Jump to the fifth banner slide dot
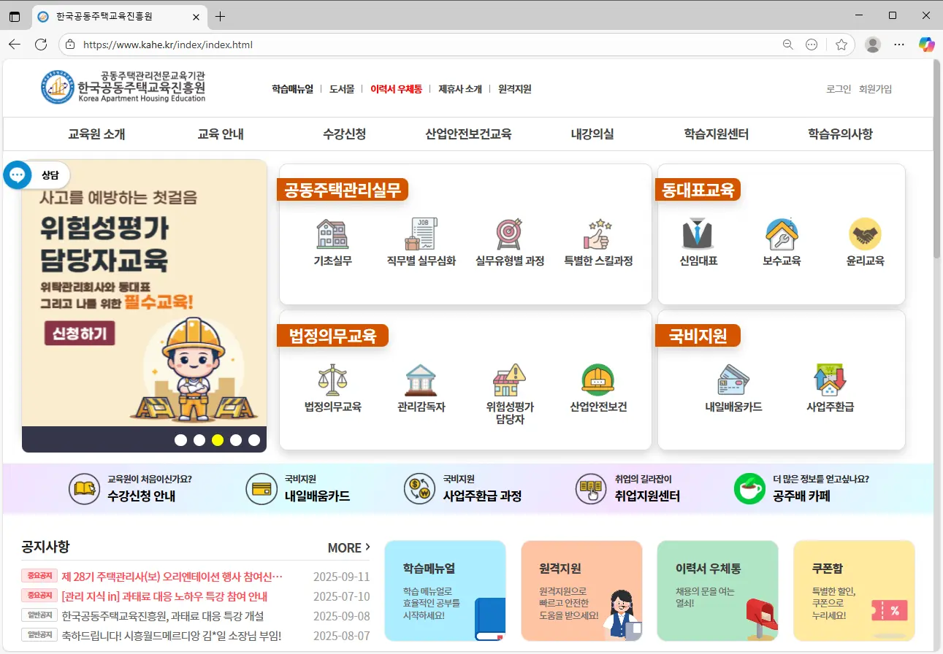Screen dimensions: 943x654 pos(253,440)
